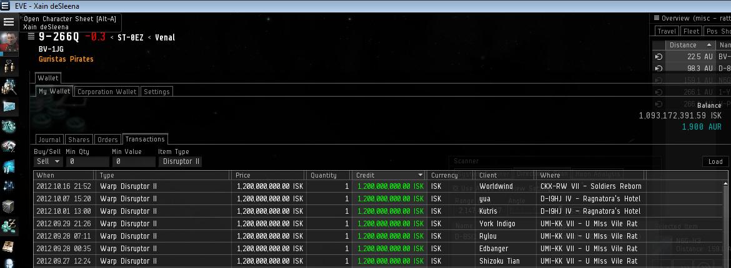Click the BV-1JG station label
This screenshot has width=731, height=268.
(x=51, y=49)
